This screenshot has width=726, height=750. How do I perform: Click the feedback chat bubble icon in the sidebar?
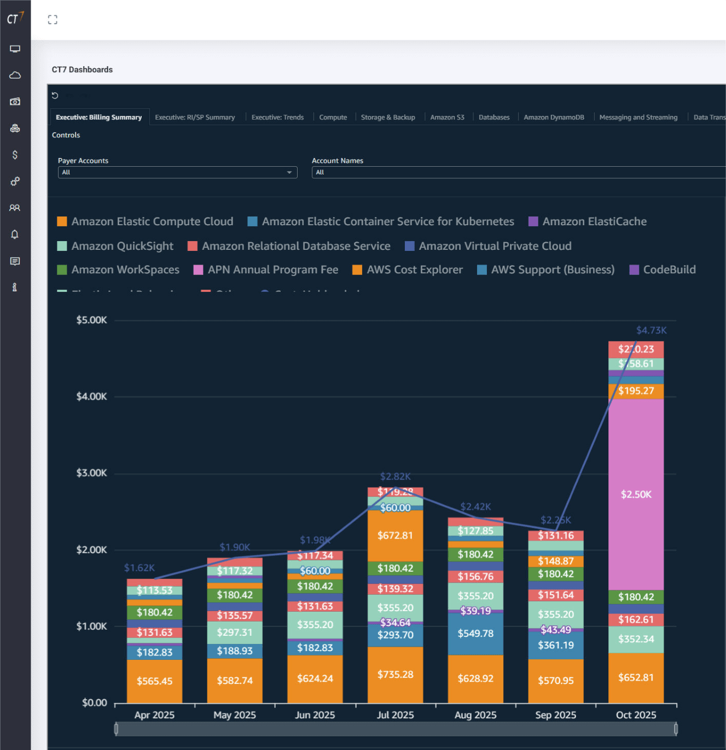point(15,261)
